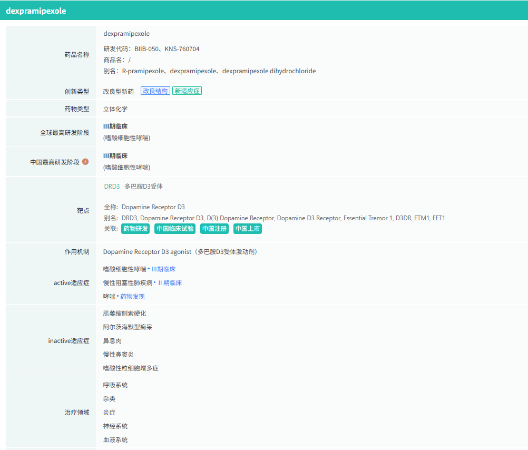Select 嗜酸细胞性哮喘 in active indications
Screen dimensions: 528x450
tap(124, 269)
